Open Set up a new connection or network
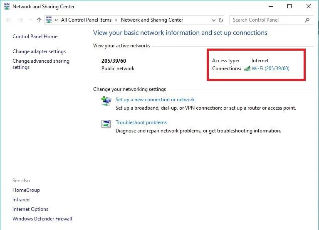Image resolution: width=319 pixels, height=230 pixels. 155,100
